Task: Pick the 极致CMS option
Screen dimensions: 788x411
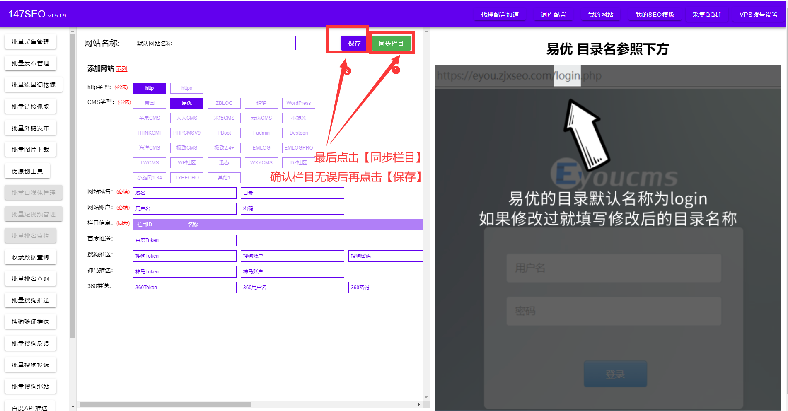Action: coord(187,148)
